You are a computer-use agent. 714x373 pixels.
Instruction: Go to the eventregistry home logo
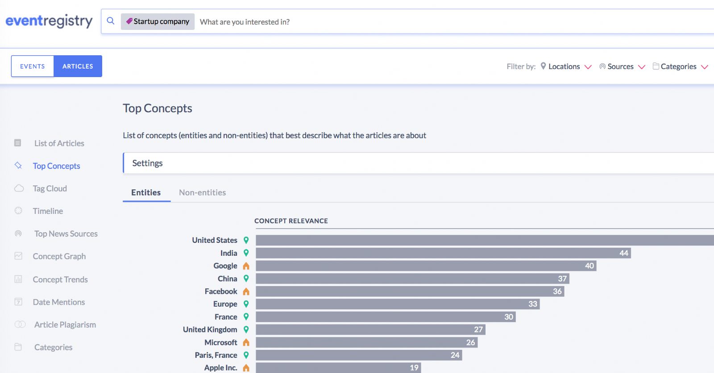49,21
